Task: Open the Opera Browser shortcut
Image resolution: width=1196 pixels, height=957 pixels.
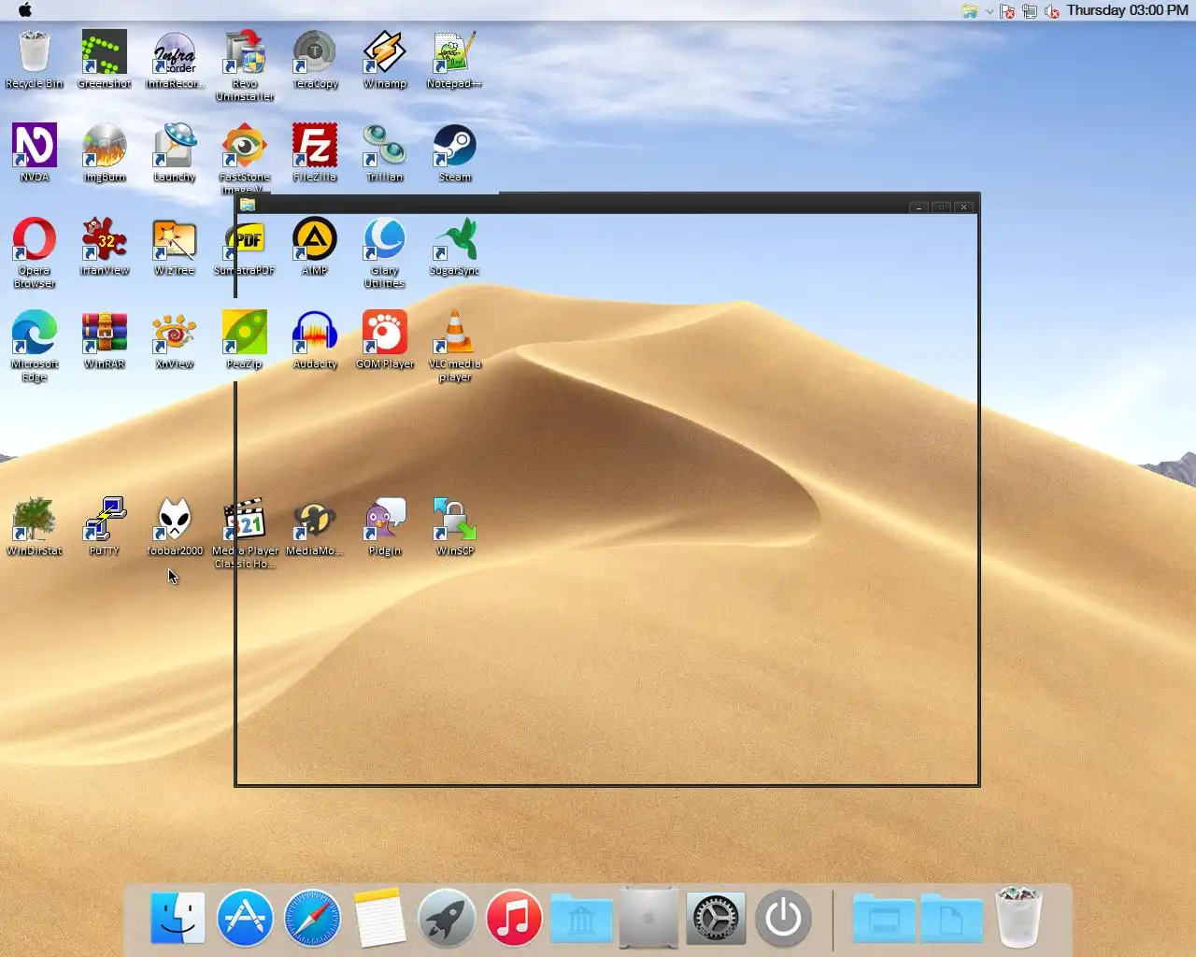Action: [35, 252]
